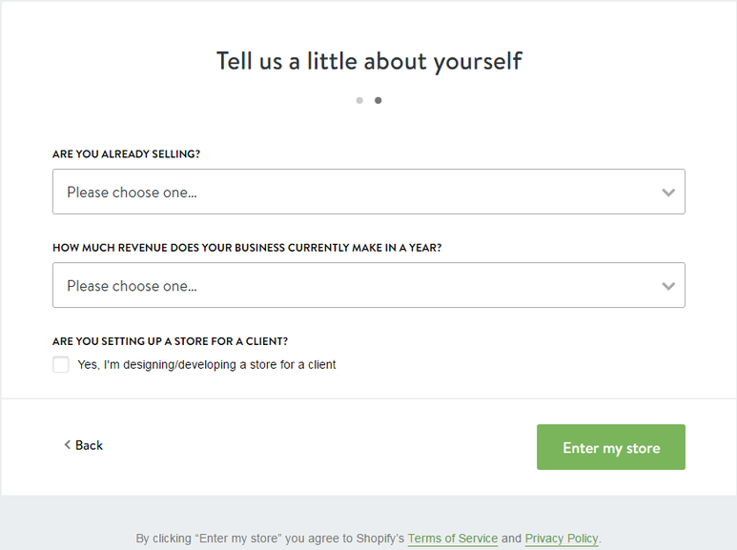Click the "Tell us a little about yourself" heading
This screenshot has width=737, height=550.
(369, 61)
